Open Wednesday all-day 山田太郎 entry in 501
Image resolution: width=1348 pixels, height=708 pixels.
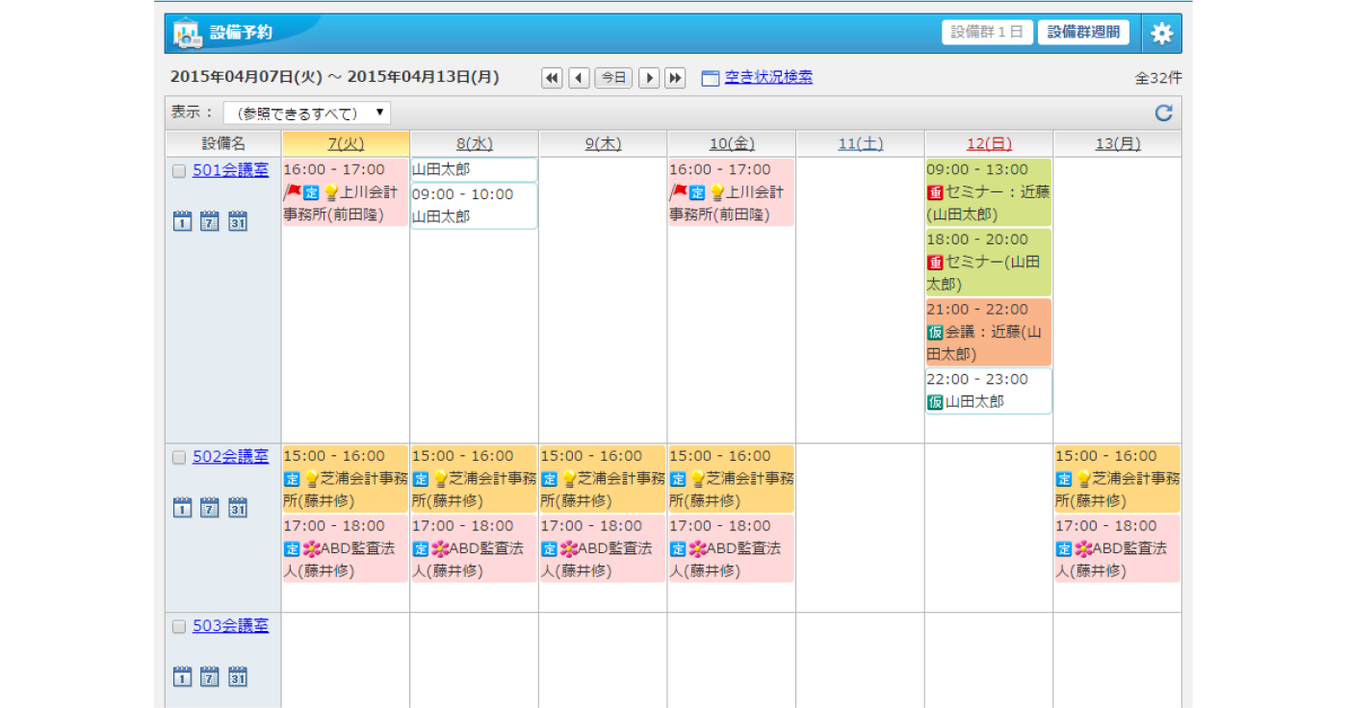tap(474, 170)
